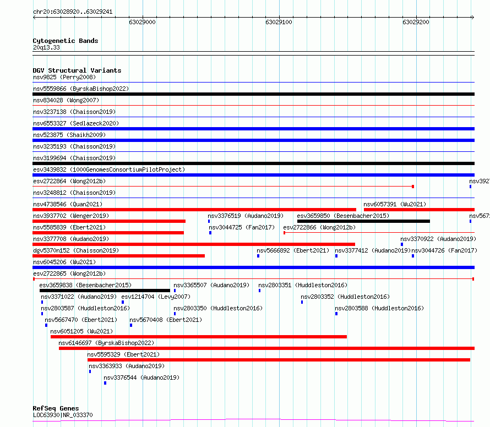The height and width of the screenshot is (427, 490).
Task: Click the black bar of esv3659838
Action: point(105,291)
